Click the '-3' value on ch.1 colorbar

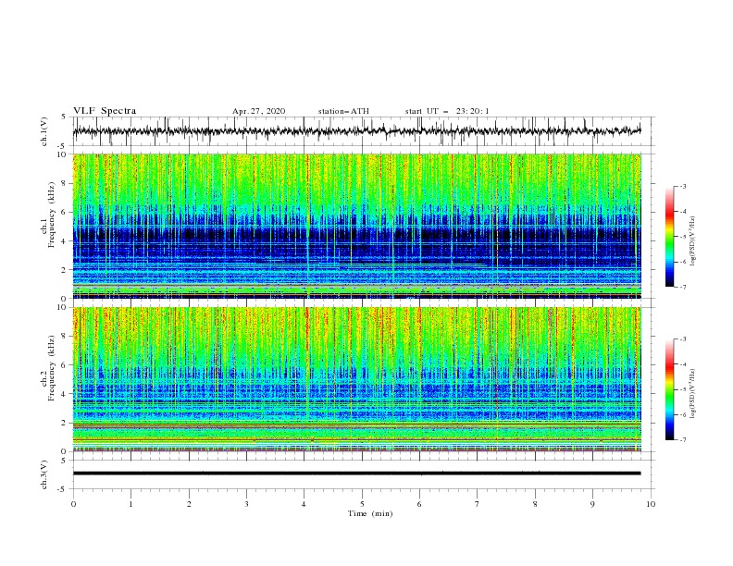point(682,186)
